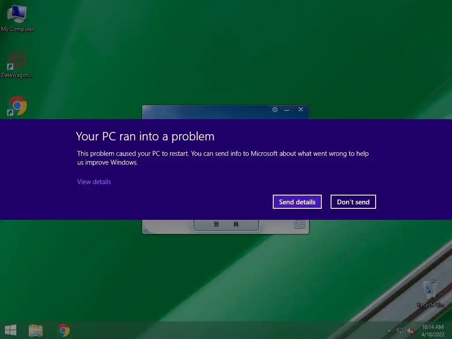The height and width of the screenshot is (339, 452).
Task: Open the network tray icon
Action: coord(400,331)
